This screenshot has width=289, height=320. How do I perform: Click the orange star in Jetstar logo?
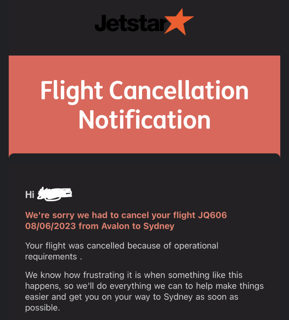[179, 21]
